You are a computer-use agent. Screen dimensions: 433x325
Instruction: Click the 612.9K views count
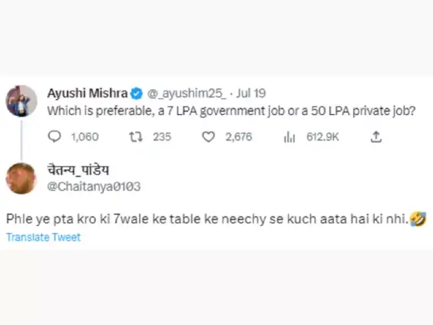click(x=322, y=137)
